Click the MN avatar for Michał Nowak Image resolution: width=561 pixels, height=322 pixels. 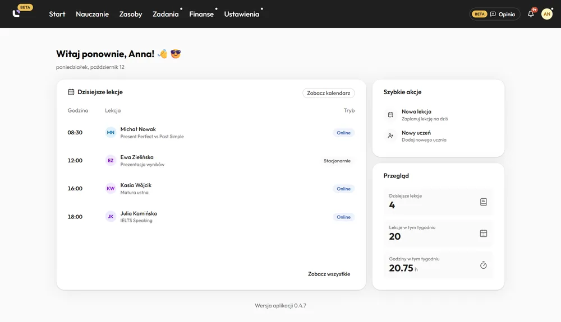(x=111, y=133)
